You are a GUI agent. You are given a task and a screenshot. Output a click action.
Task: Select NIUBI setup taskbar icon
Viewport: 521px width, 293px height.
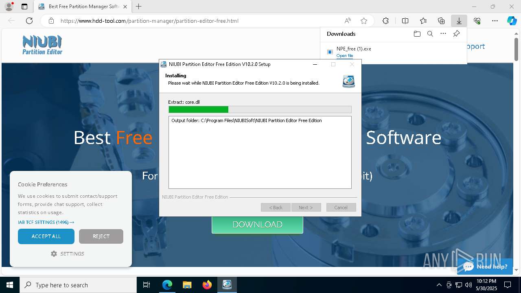(227, 285)
